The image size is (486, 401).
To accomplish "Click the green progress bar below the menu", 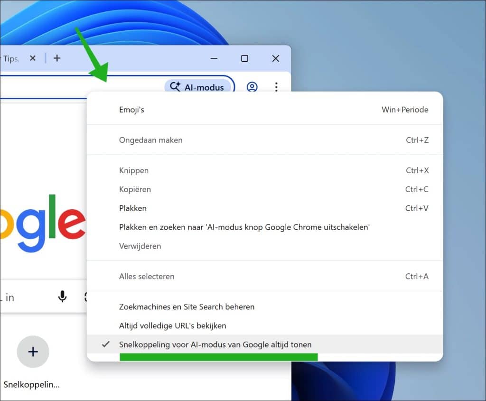I will click(218, 357).
